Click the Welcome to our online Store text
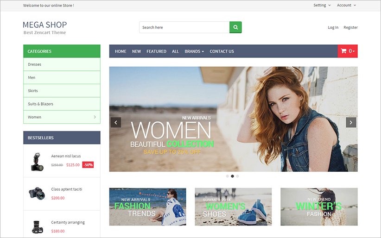 [49, 6]
